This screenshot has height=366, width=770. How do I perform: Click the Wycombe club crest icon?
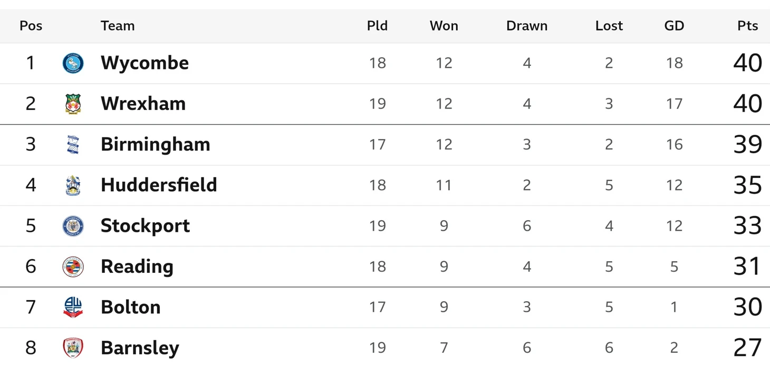73,63
